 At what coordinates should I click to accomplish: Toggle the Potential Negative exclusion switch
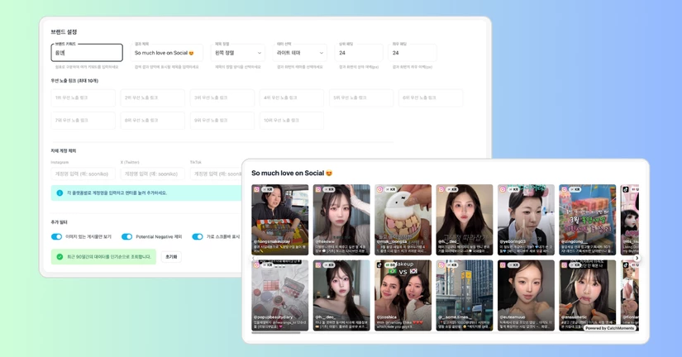(x=126, y=236)
